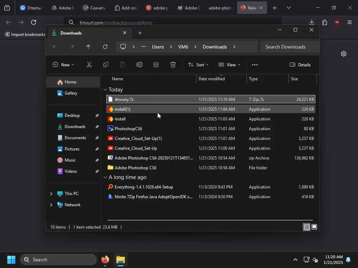Open the New item dropdown
Image resolution: width=358 pixels, height=268 pixels.
[x=64, y=65]
